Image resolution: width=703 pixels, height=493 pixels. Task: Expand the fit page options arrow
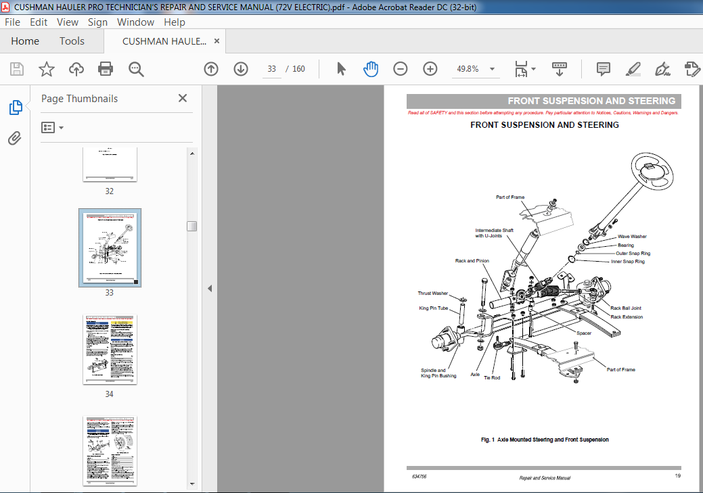point(534,69)
